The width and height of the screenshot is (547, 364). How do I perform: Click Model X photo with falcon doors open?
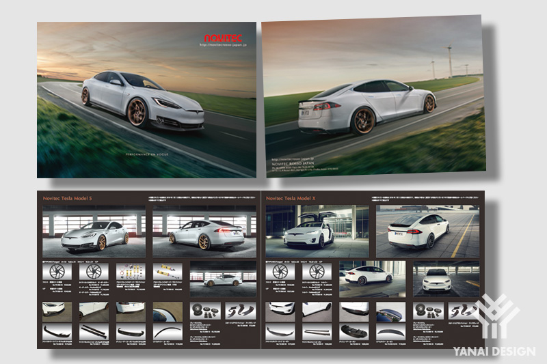(x=316, y=231)
